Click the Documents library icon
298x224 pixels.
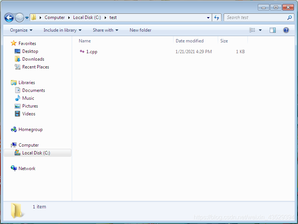[x=17, y=90]
